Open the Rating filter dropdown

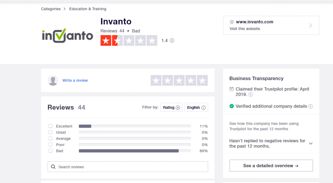tap(171, 107)
